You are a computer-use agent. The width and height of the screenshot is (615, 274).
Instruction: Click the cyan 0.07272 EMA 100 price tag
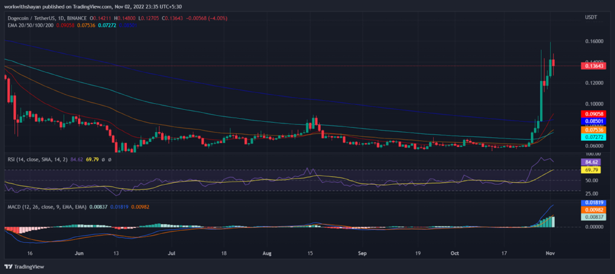tap(593, 137)
